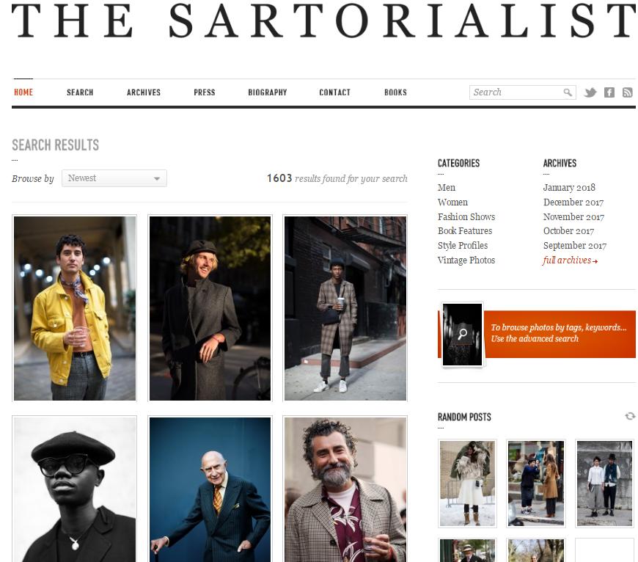Viewport: 638px width, 562px height.
Task: Refresh random posts with circular arrows icon
Action: (x=630, y=416)
